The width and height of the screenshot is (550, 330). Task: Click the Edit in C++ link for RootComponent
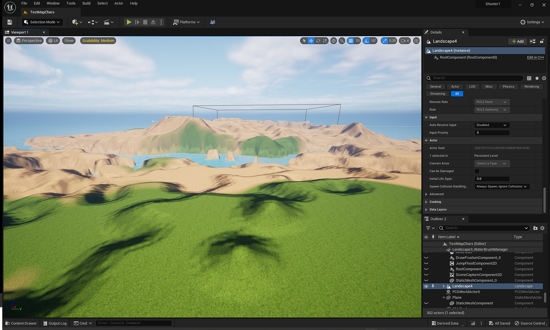tap(535, 57)
